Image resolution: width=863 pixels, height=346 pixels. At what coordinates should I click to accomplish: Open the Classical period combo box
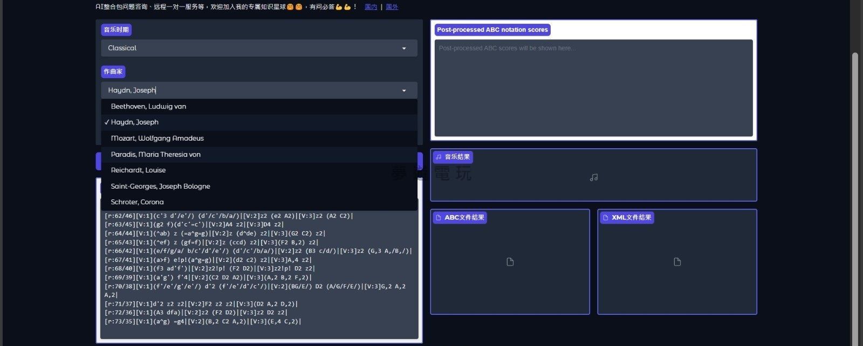pyautogui.click(x=254, y=48)
